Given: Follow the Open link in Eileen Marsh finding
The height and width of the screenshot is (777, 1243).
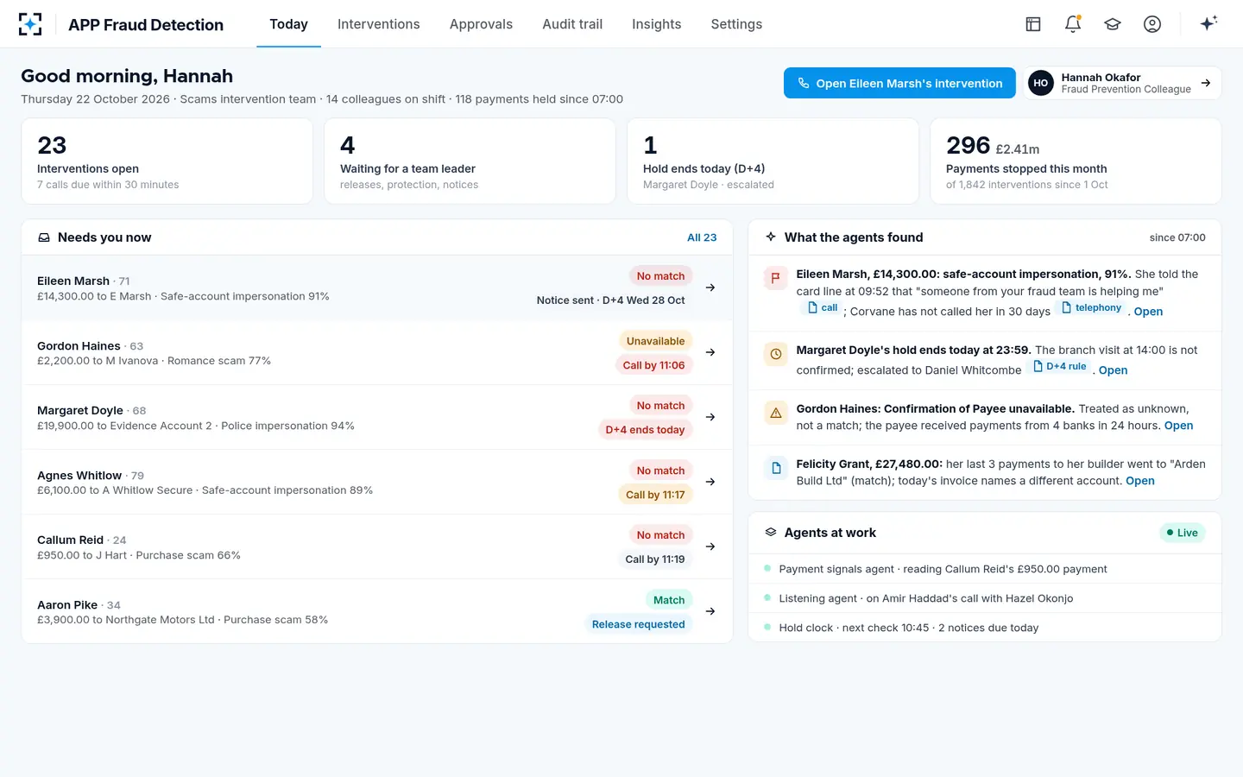Looking at the screenshot, I should click(x=1148, y=312).
